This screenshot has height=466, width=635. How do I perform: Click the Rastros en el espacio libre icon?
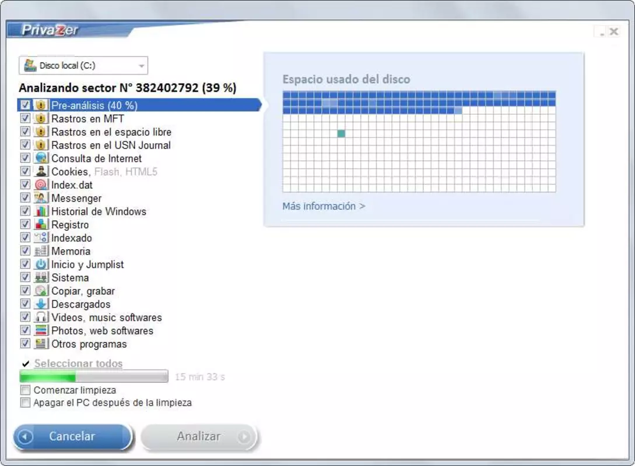pos(41,132)
